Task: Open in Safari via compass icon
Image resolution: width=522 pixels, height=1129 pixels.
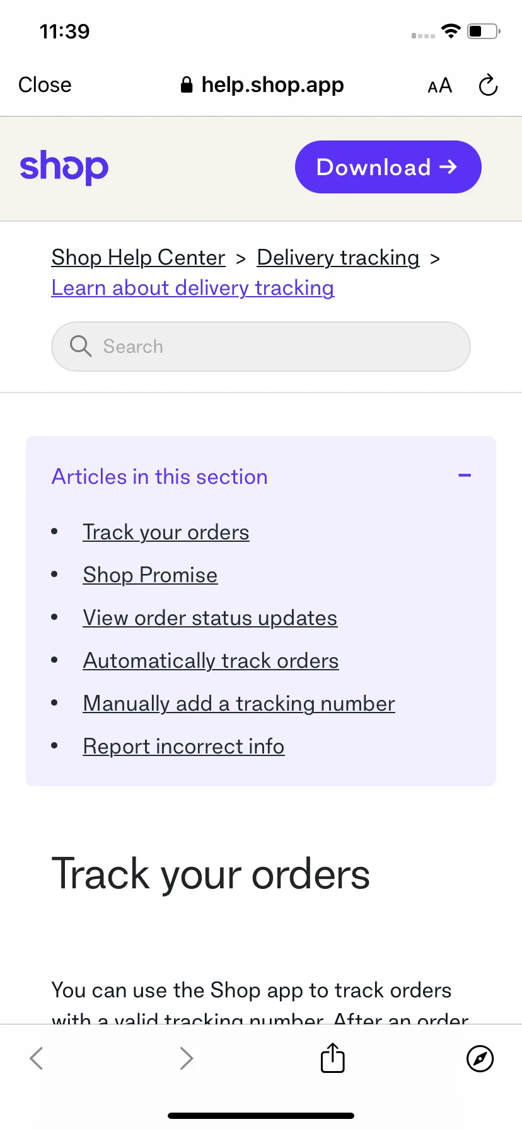Action: click(480, 1058)
